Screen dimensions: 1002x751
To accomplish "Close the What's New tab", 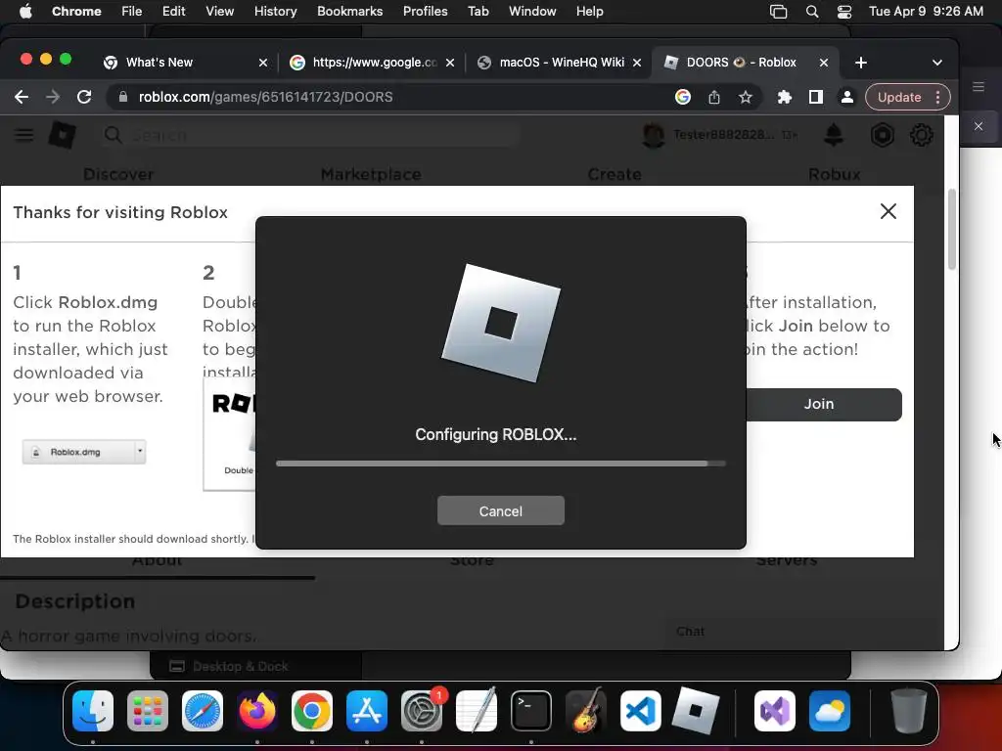I will pos(262,63).
